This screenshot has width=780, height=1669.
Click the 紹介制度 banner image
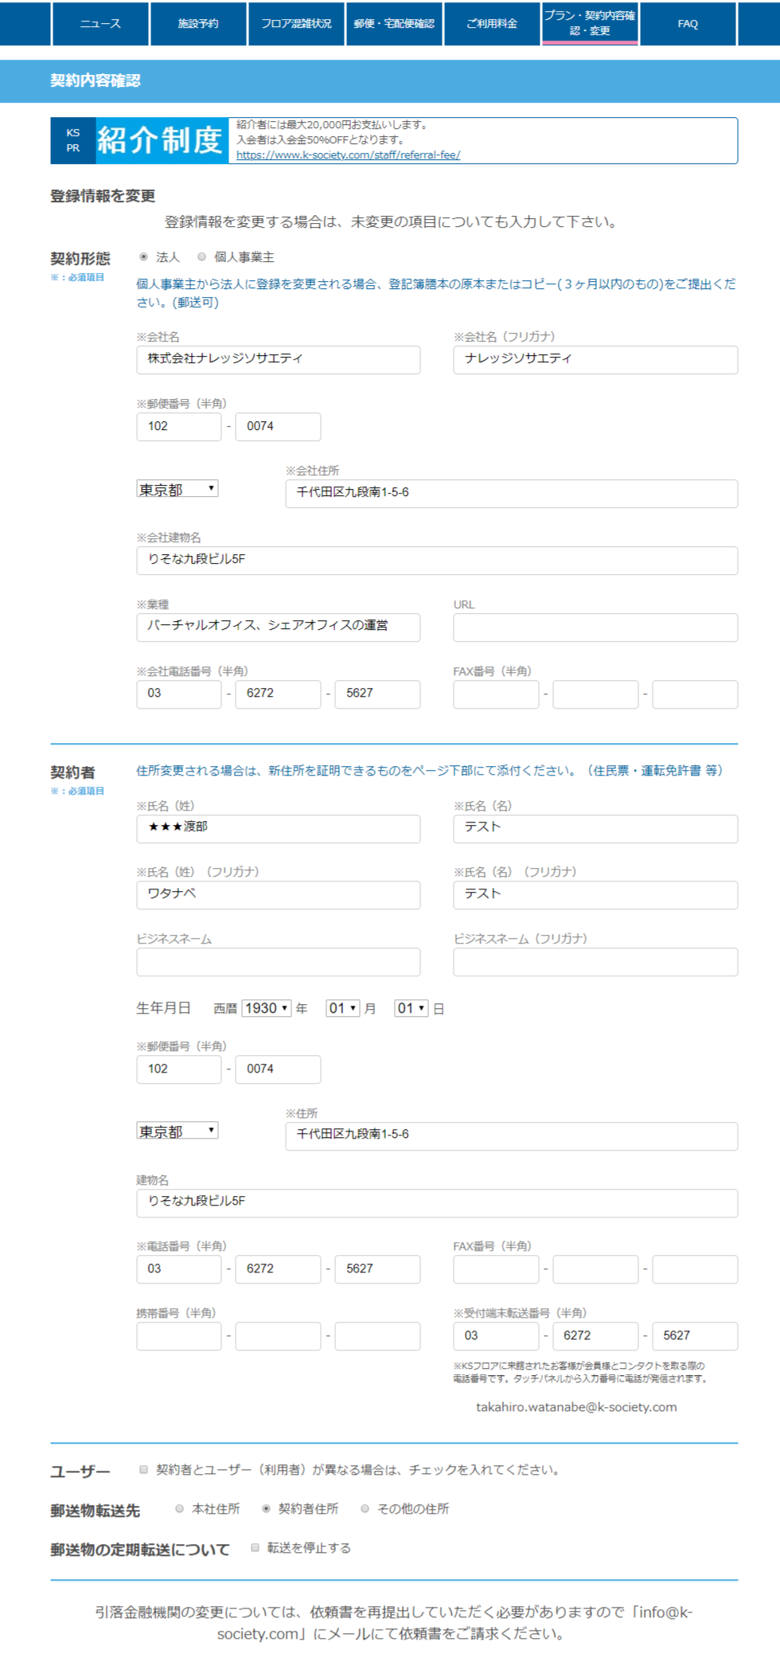pyautogui.click(x=140, y=141)
